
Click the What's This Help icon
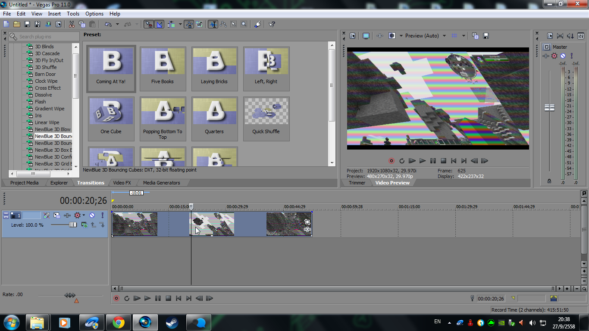[272, 25]
